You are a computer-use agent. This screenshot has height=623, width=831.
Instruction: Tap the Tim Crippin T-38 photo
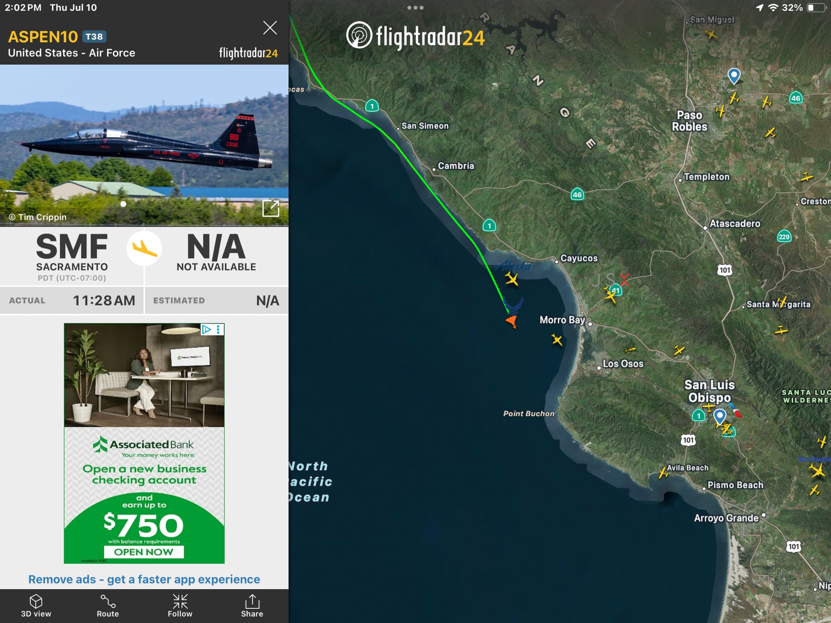(144, 145)
